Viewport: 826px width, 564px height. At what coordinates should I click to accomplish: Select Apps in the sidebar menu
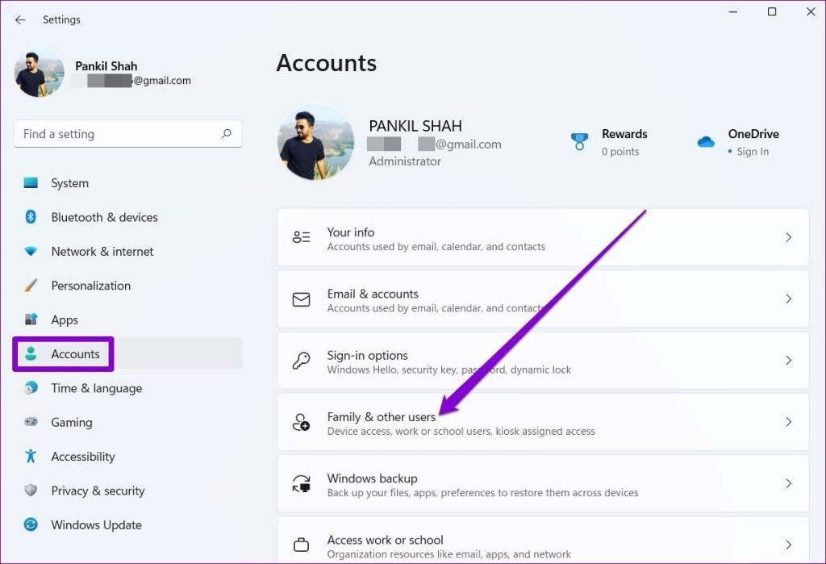pyautogui.click(x=65, y=320)
